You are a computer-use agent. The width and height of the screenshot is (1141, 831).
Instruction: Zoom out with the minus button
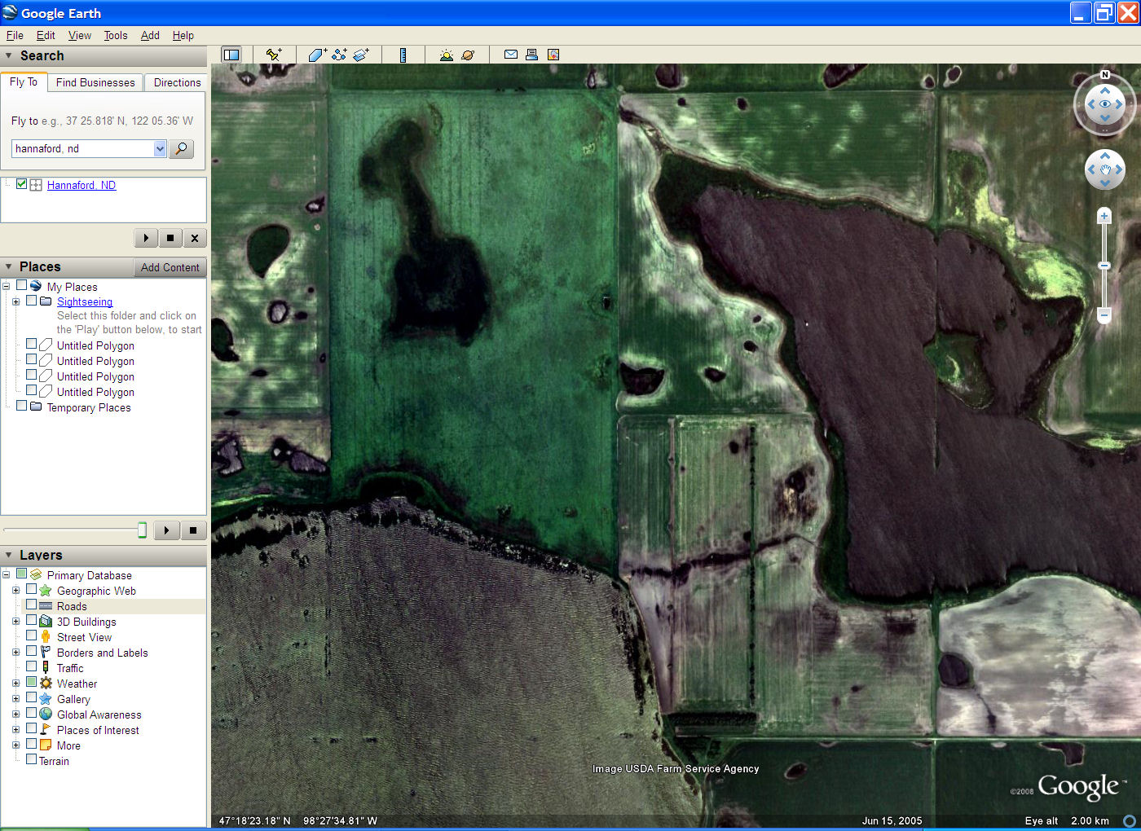(1104, 314)
